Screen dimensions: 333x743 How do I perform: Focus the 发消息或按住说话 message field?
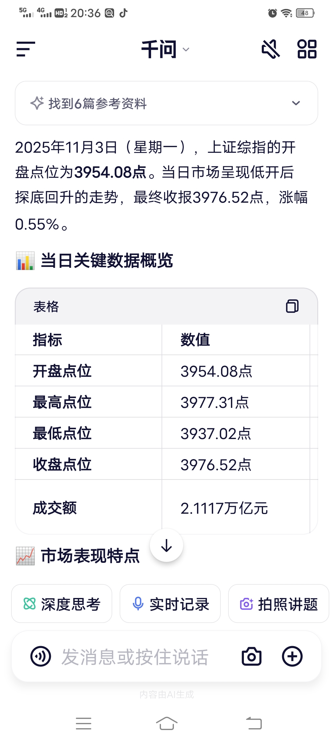[x=135, y=657]
